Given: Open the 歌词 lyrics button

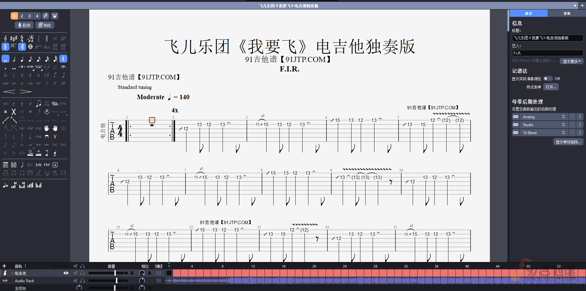Looking at the screenshot, I should click(24, 25).
